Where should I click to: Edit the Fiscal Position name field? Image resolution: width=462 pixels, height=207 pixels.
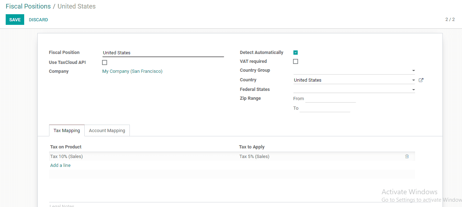tap(163, 53)
